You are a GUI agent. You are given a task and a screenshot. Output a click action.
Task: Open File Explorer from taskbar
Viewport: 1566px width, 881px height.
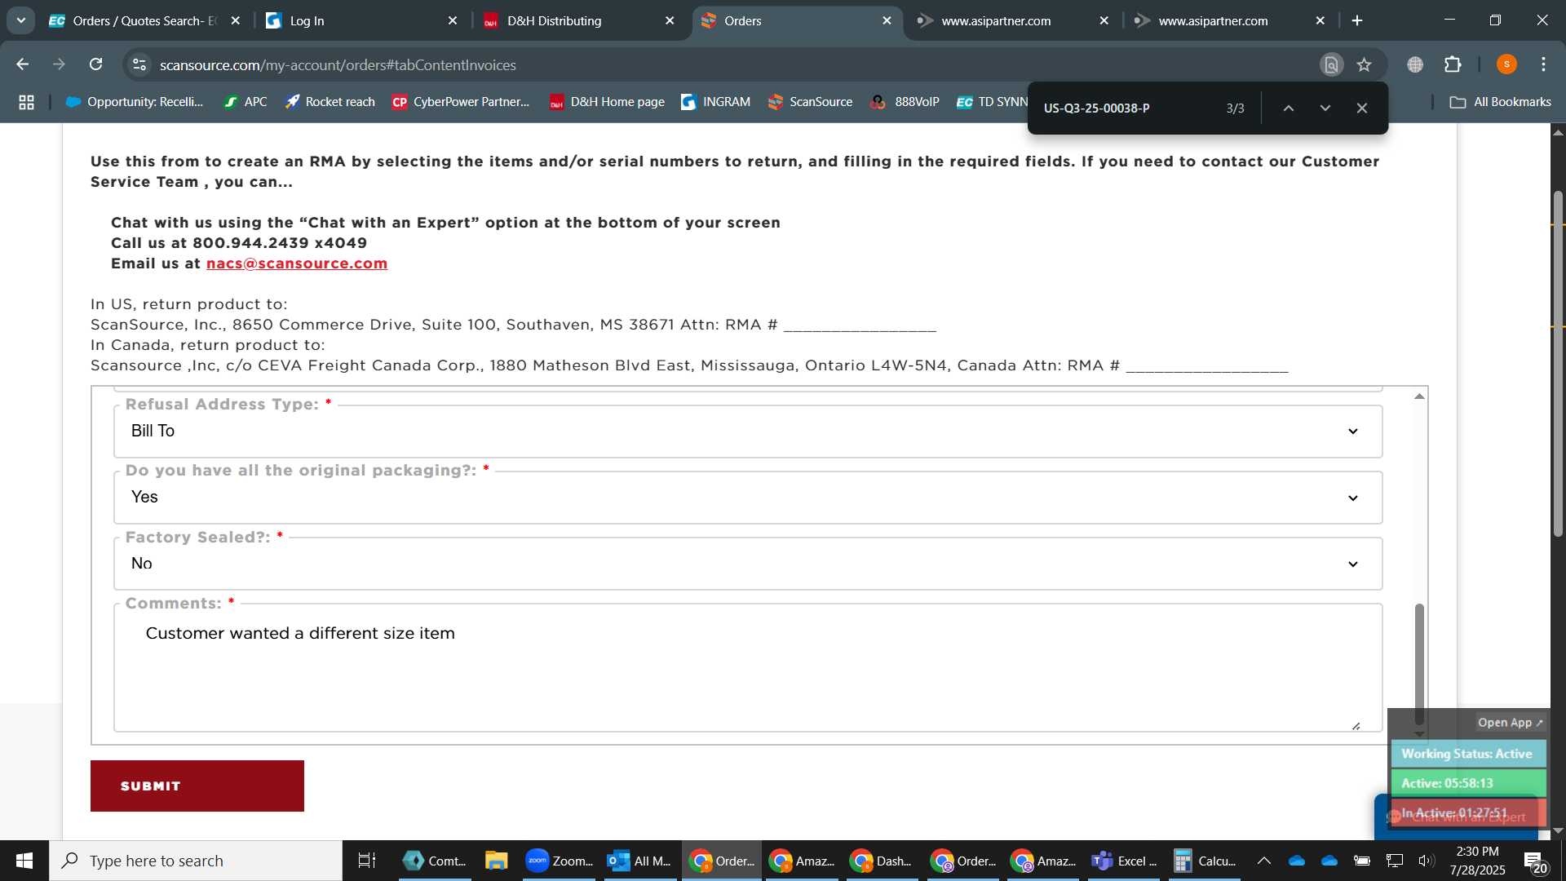(496, 861)
